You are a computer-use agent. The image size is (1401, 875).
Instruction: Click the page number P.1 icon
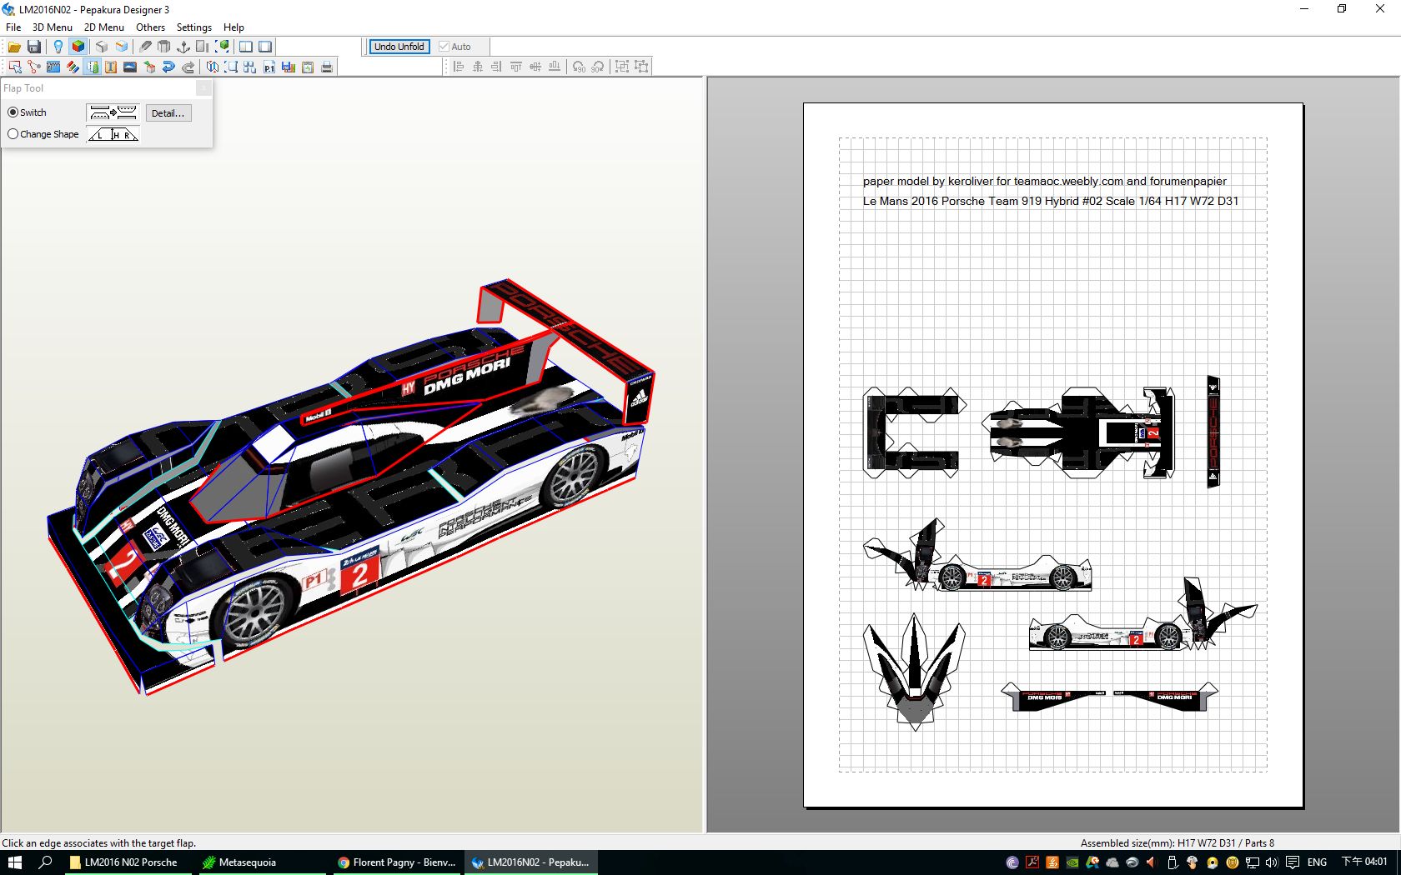point(269,67)
